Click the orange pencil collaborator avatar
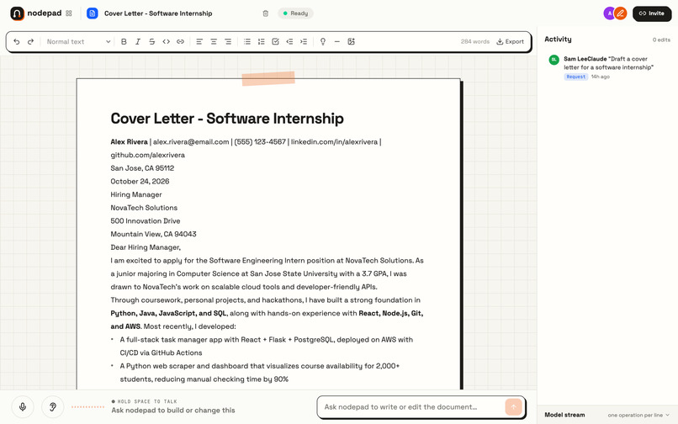Image resolution: width=678 pixels, height=424 pixels. [621, 13]
